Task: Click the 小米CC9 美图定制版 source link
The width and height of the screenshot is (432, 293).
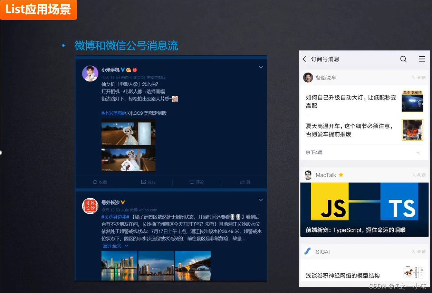Action: pyautogui.click(x=148, y=77)
